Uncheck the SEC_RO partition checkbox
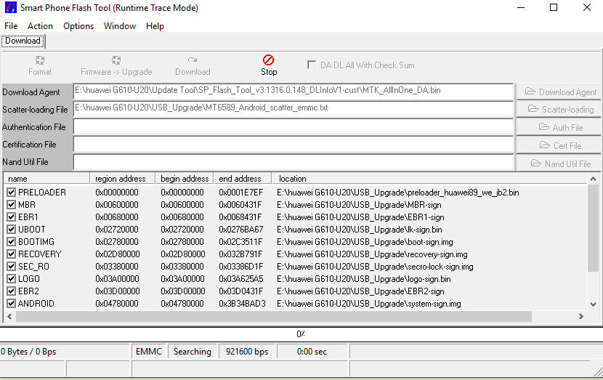Viewport: 603px width, 380px height. pos(11,266)
